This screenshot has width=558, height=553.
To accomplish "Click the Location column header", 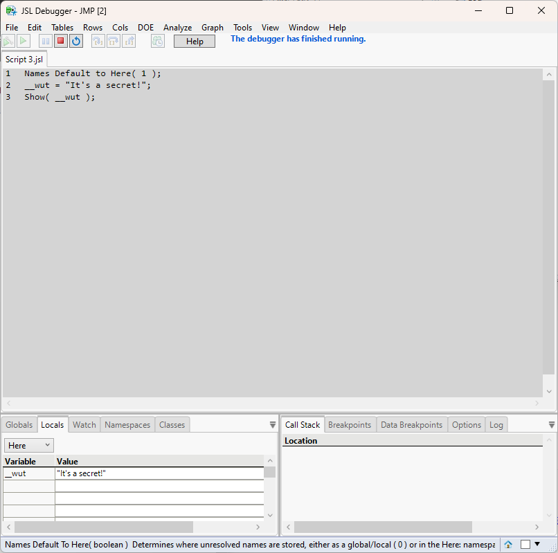I will pyautogui.click(x=413, y=441).
